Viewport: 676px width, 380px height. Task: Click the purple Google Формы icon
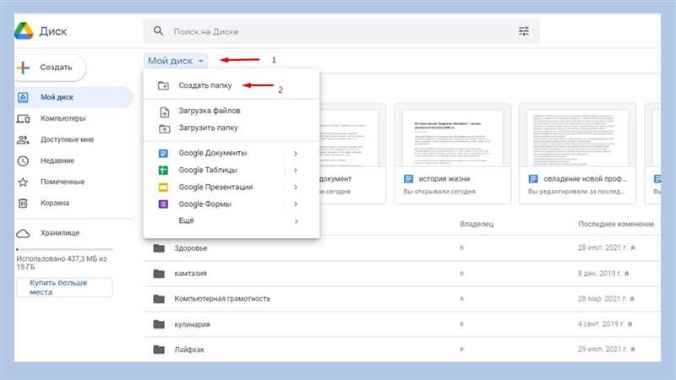click(x=163, y=204)
